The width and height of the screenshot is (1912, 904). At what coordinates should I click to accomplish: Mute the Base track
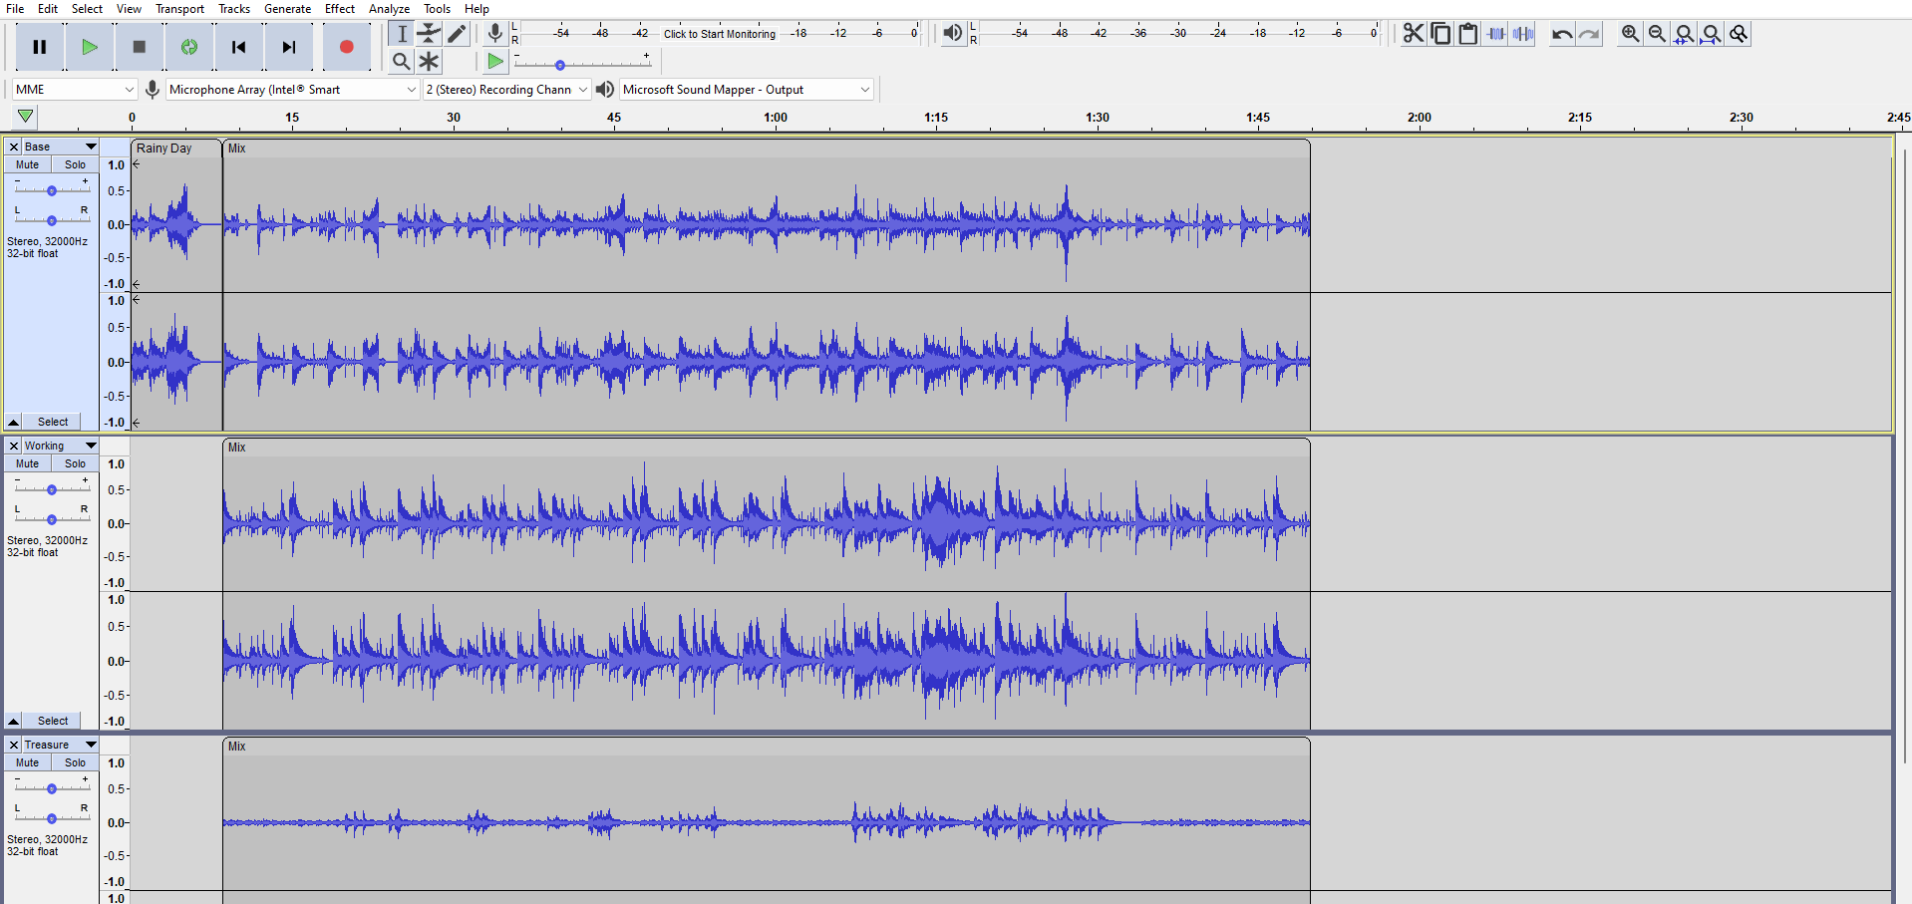click(x=28, y=164)
